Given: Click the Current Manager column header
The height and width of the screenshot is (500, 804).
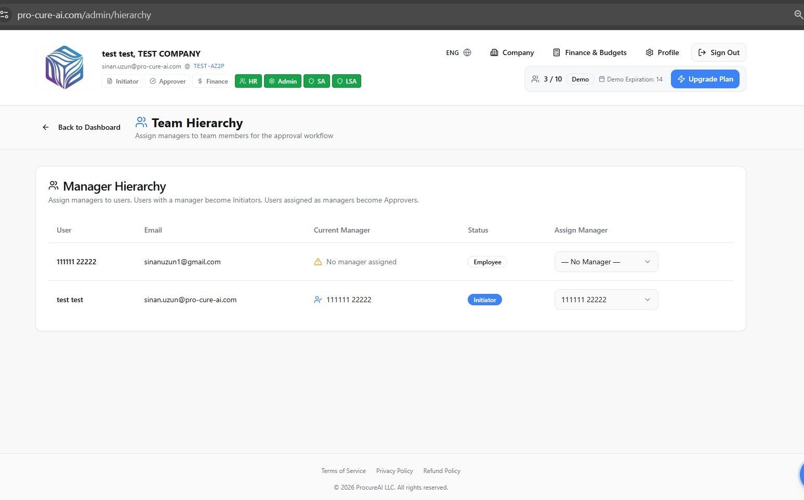Looking at the screenshot, I should [342, 230].
